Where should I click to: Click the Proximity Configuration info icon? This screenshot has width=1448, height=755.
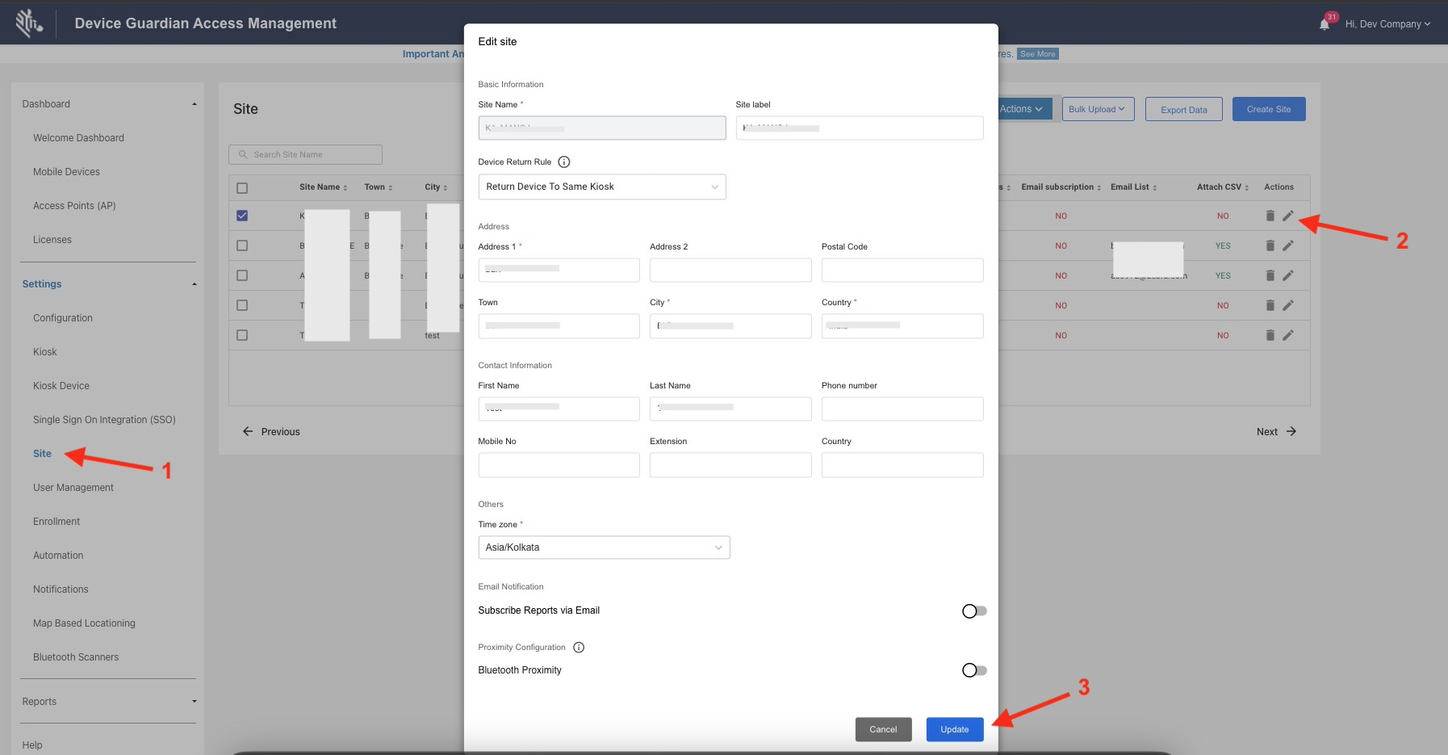579,648
